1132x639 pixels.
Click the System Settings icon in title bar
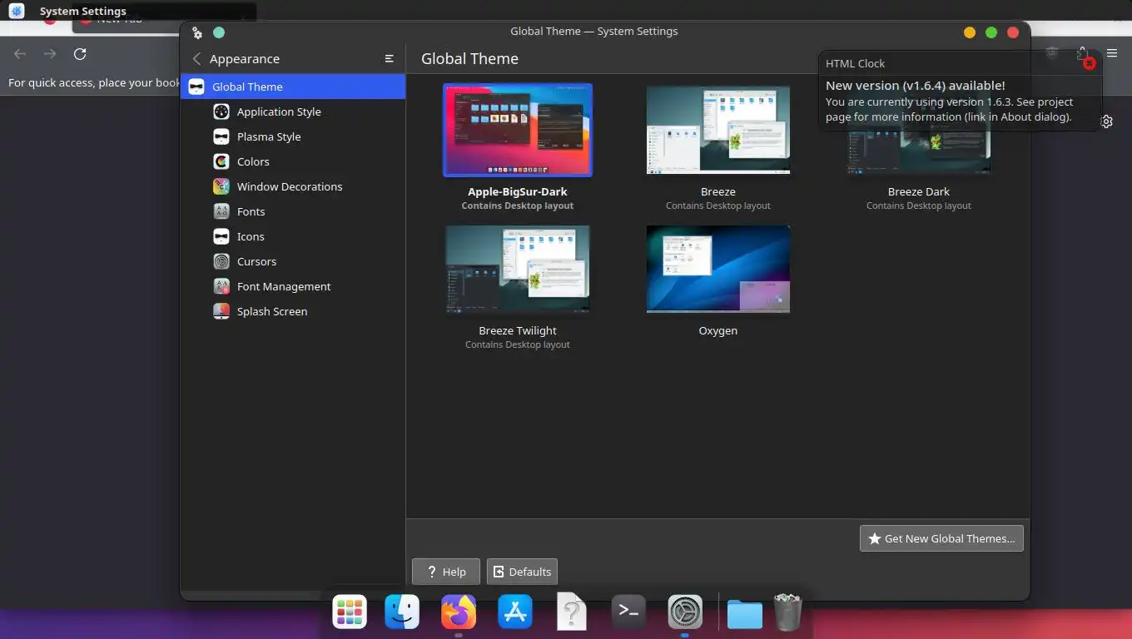click(197, 32)
